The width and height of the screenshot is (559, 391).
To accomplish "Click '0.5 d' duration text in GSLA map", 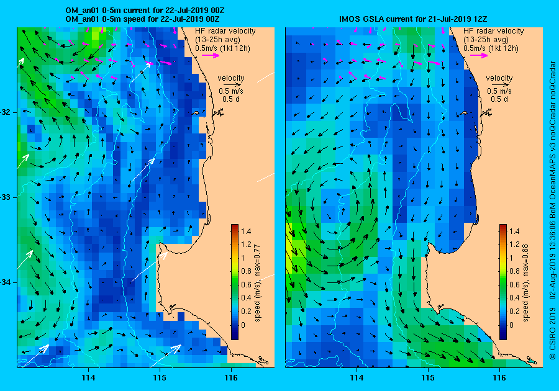I will tap(499, 99).
